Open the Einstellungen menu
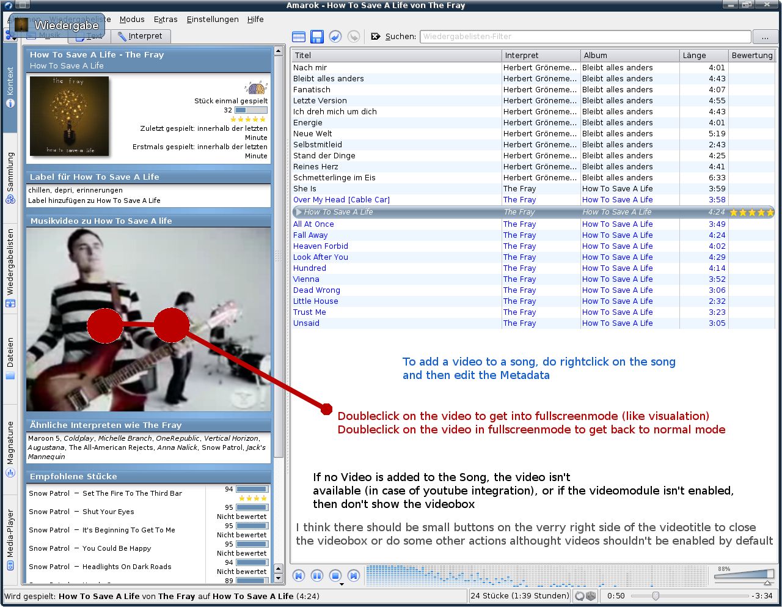 tap(213, 20)
